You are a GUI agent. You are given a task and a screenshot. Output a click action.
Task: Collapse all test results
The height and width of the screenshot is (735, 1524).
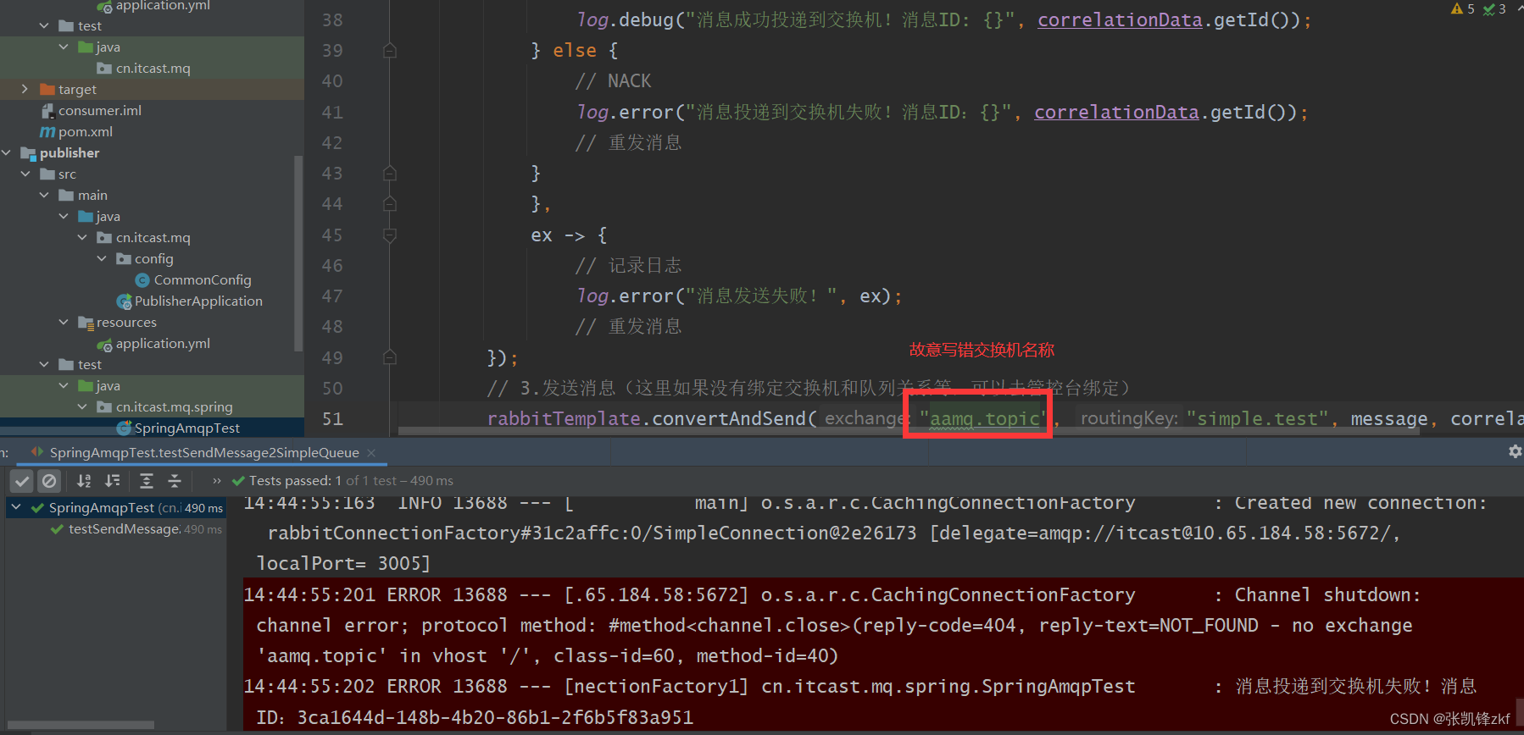175,481
